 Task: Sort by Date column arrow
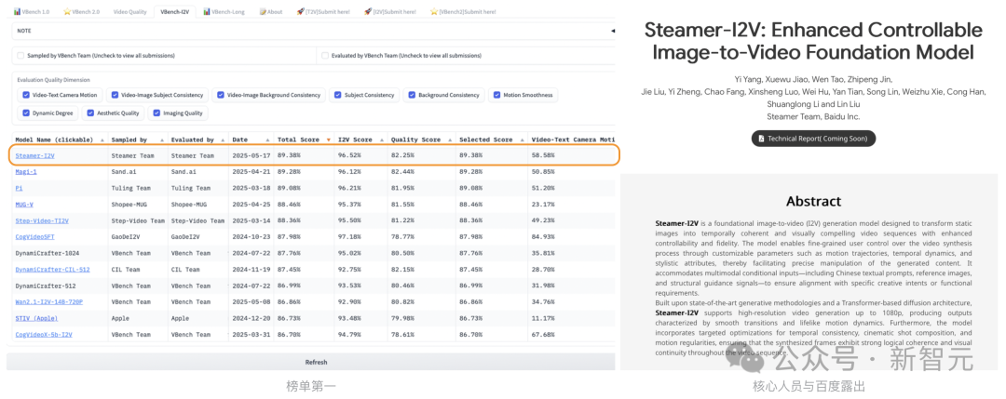click(x=267, y=140)
